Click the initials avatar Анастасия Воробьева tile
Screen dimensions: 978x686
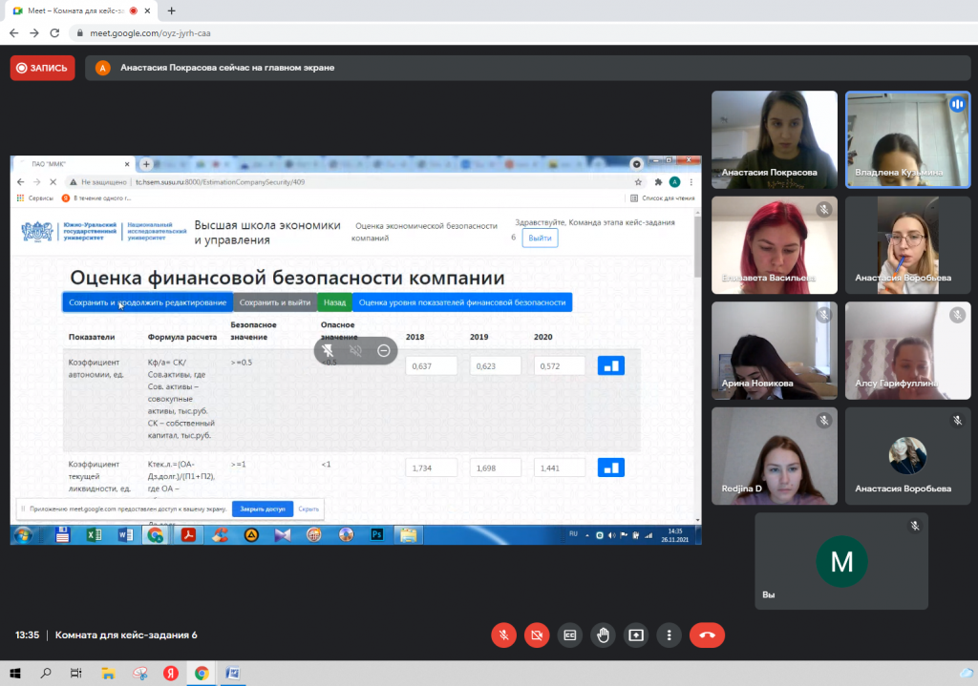coord(907,455)
